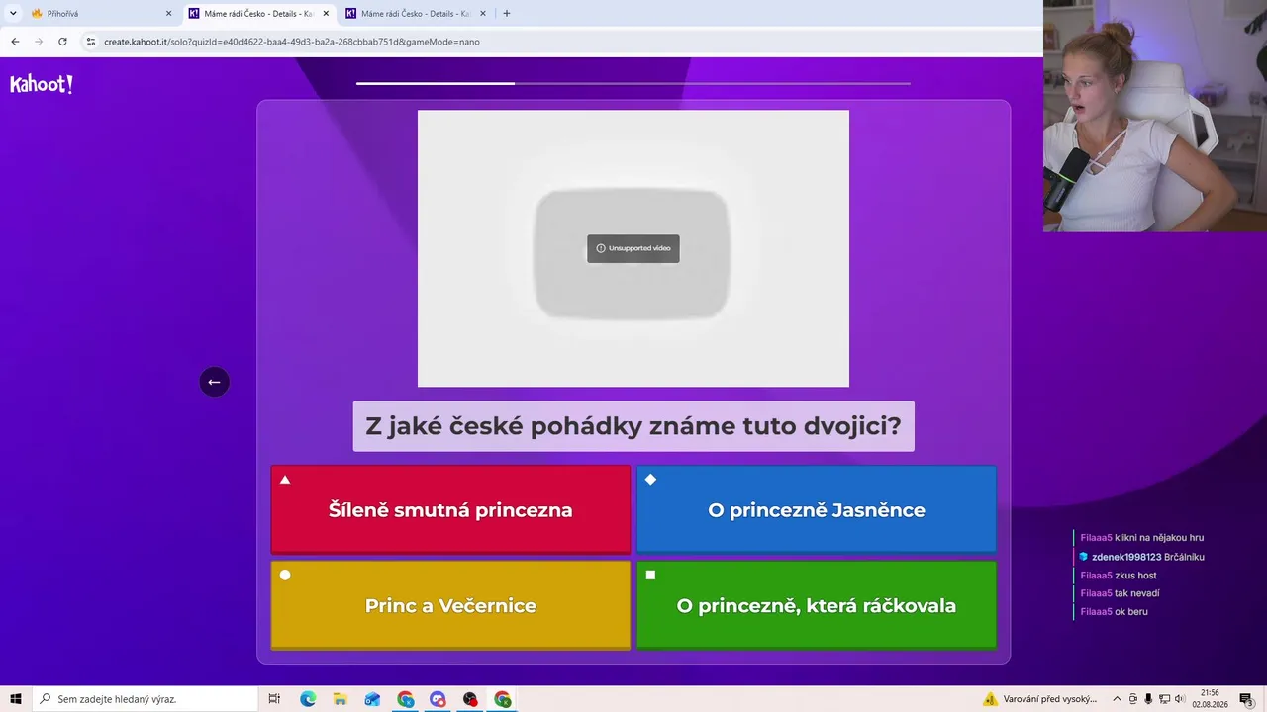Focus the address bar URL

(x=292, y=42)
